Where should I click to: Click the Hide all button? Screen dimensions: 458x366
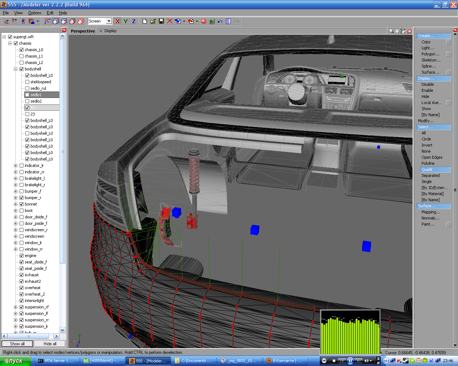(50, 344)
